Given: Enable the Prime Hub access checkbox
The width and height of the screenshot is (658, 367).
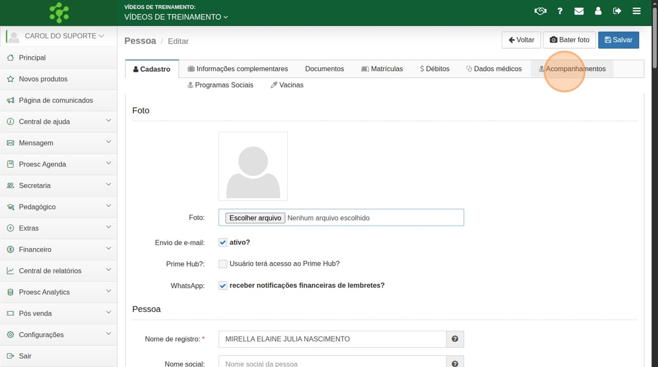Looking at the screenshot, I should pyautogui.click(x=223, y=264).
